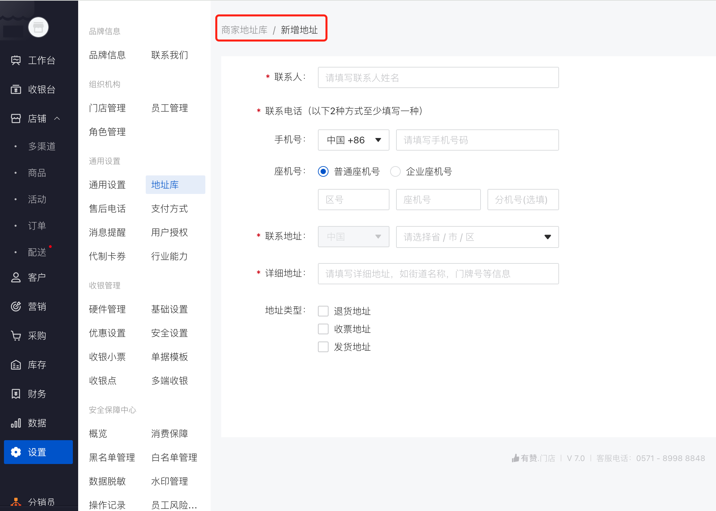Open the 财务 finance icon
Image resolution: width=716 pixels, height=511 pixels.
pos(16,394)
